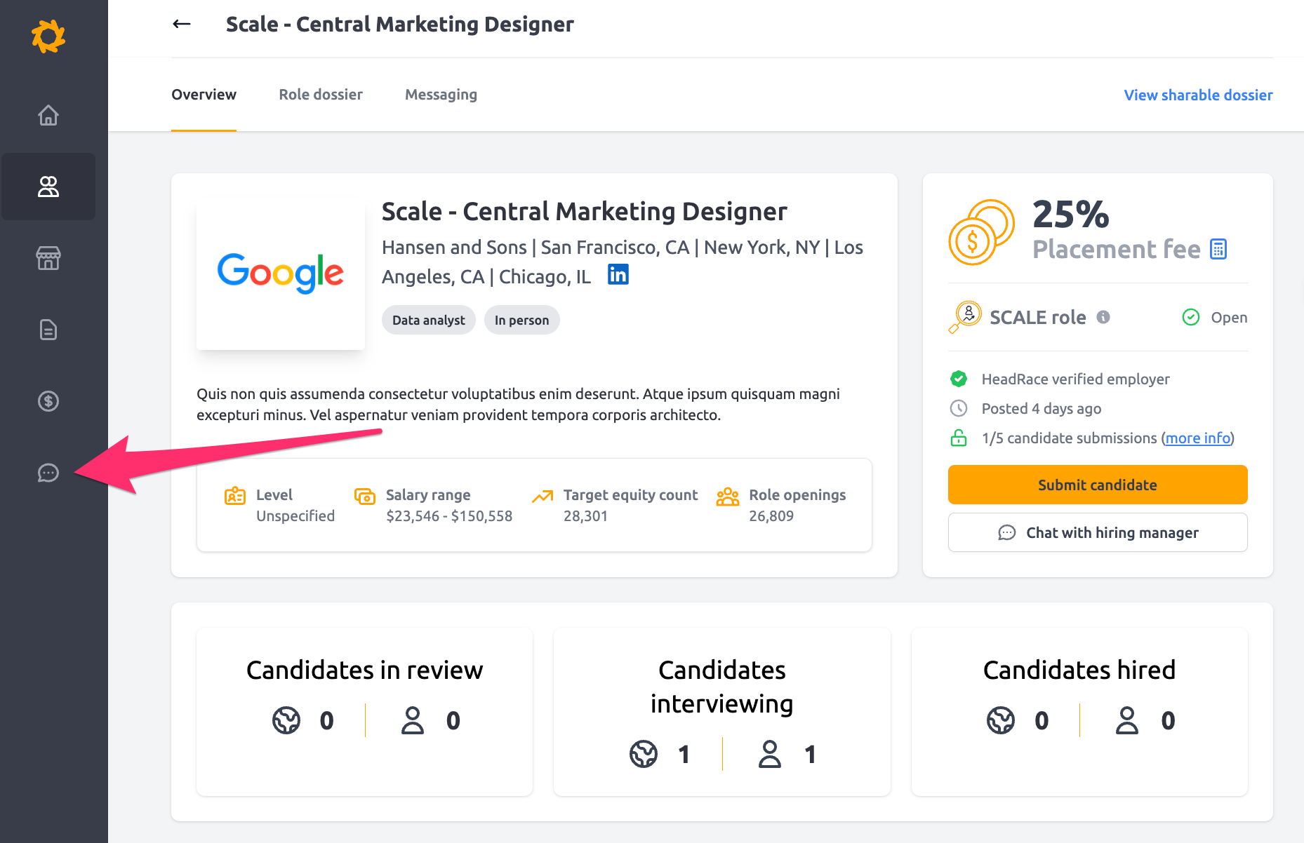This screenshot has height=843, width=1304.
Task: Open the payments dollar icon in sidebar
Action: click(48, 401)
